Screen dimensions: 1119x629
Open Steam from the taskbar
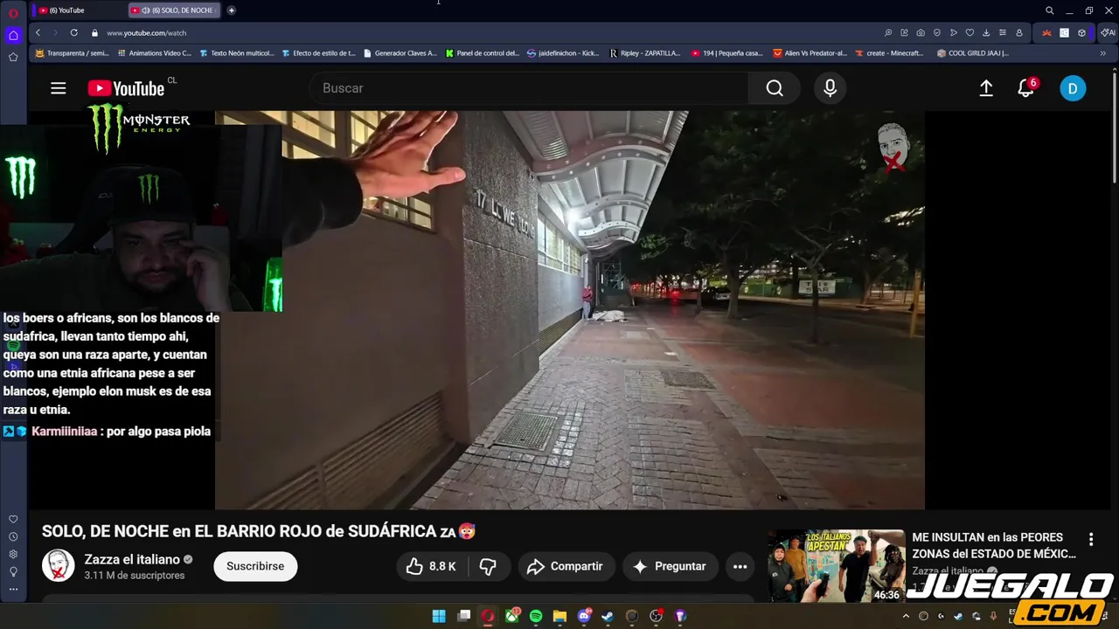pyautogui.click(x=608, y=616)
